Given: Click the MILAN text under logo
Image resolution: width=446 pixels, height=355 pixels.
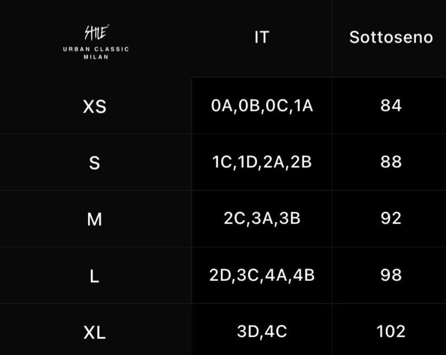Looking at the screenshot, I should pyautogui.click(x=96, y=57).
